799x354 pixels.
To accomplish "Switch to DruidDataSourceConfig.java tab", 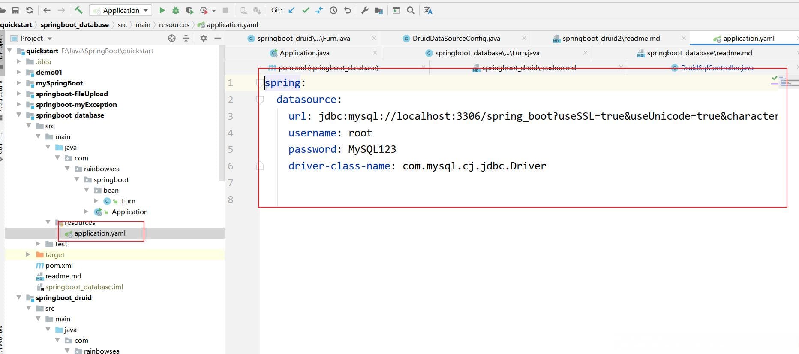I will pos(456,38).
